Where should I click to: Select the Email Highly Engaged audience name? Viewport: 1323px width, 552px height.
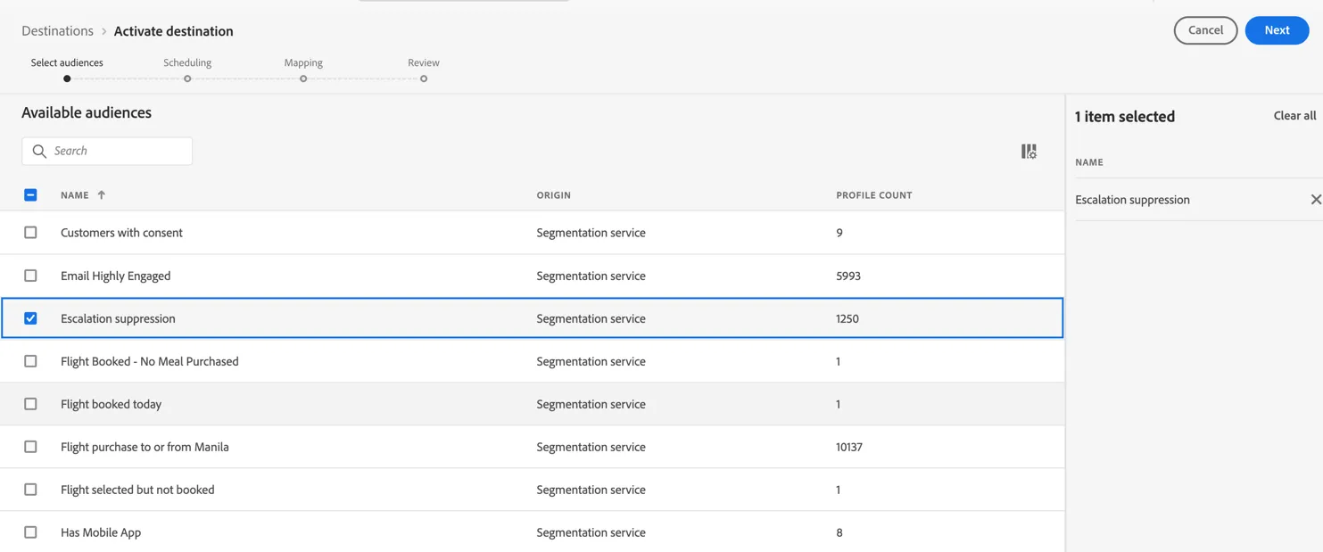115,276
